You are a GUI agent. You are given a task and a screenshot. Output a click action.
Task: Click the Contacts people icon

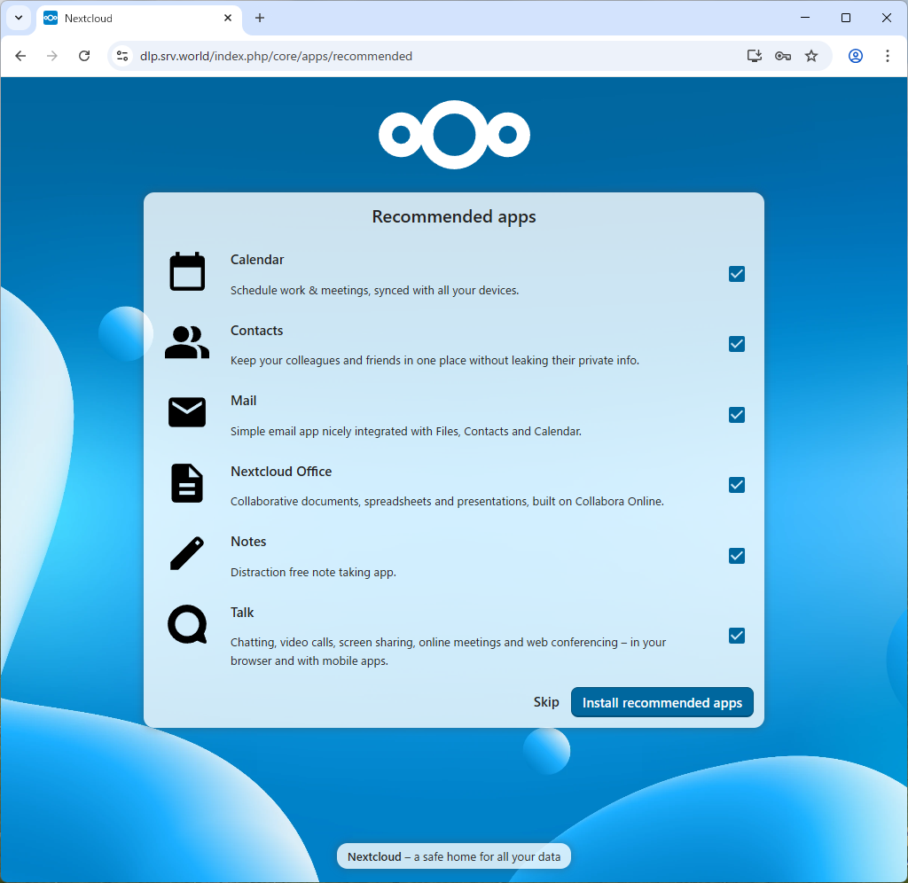pyautogui.click(x=187, y=342)
